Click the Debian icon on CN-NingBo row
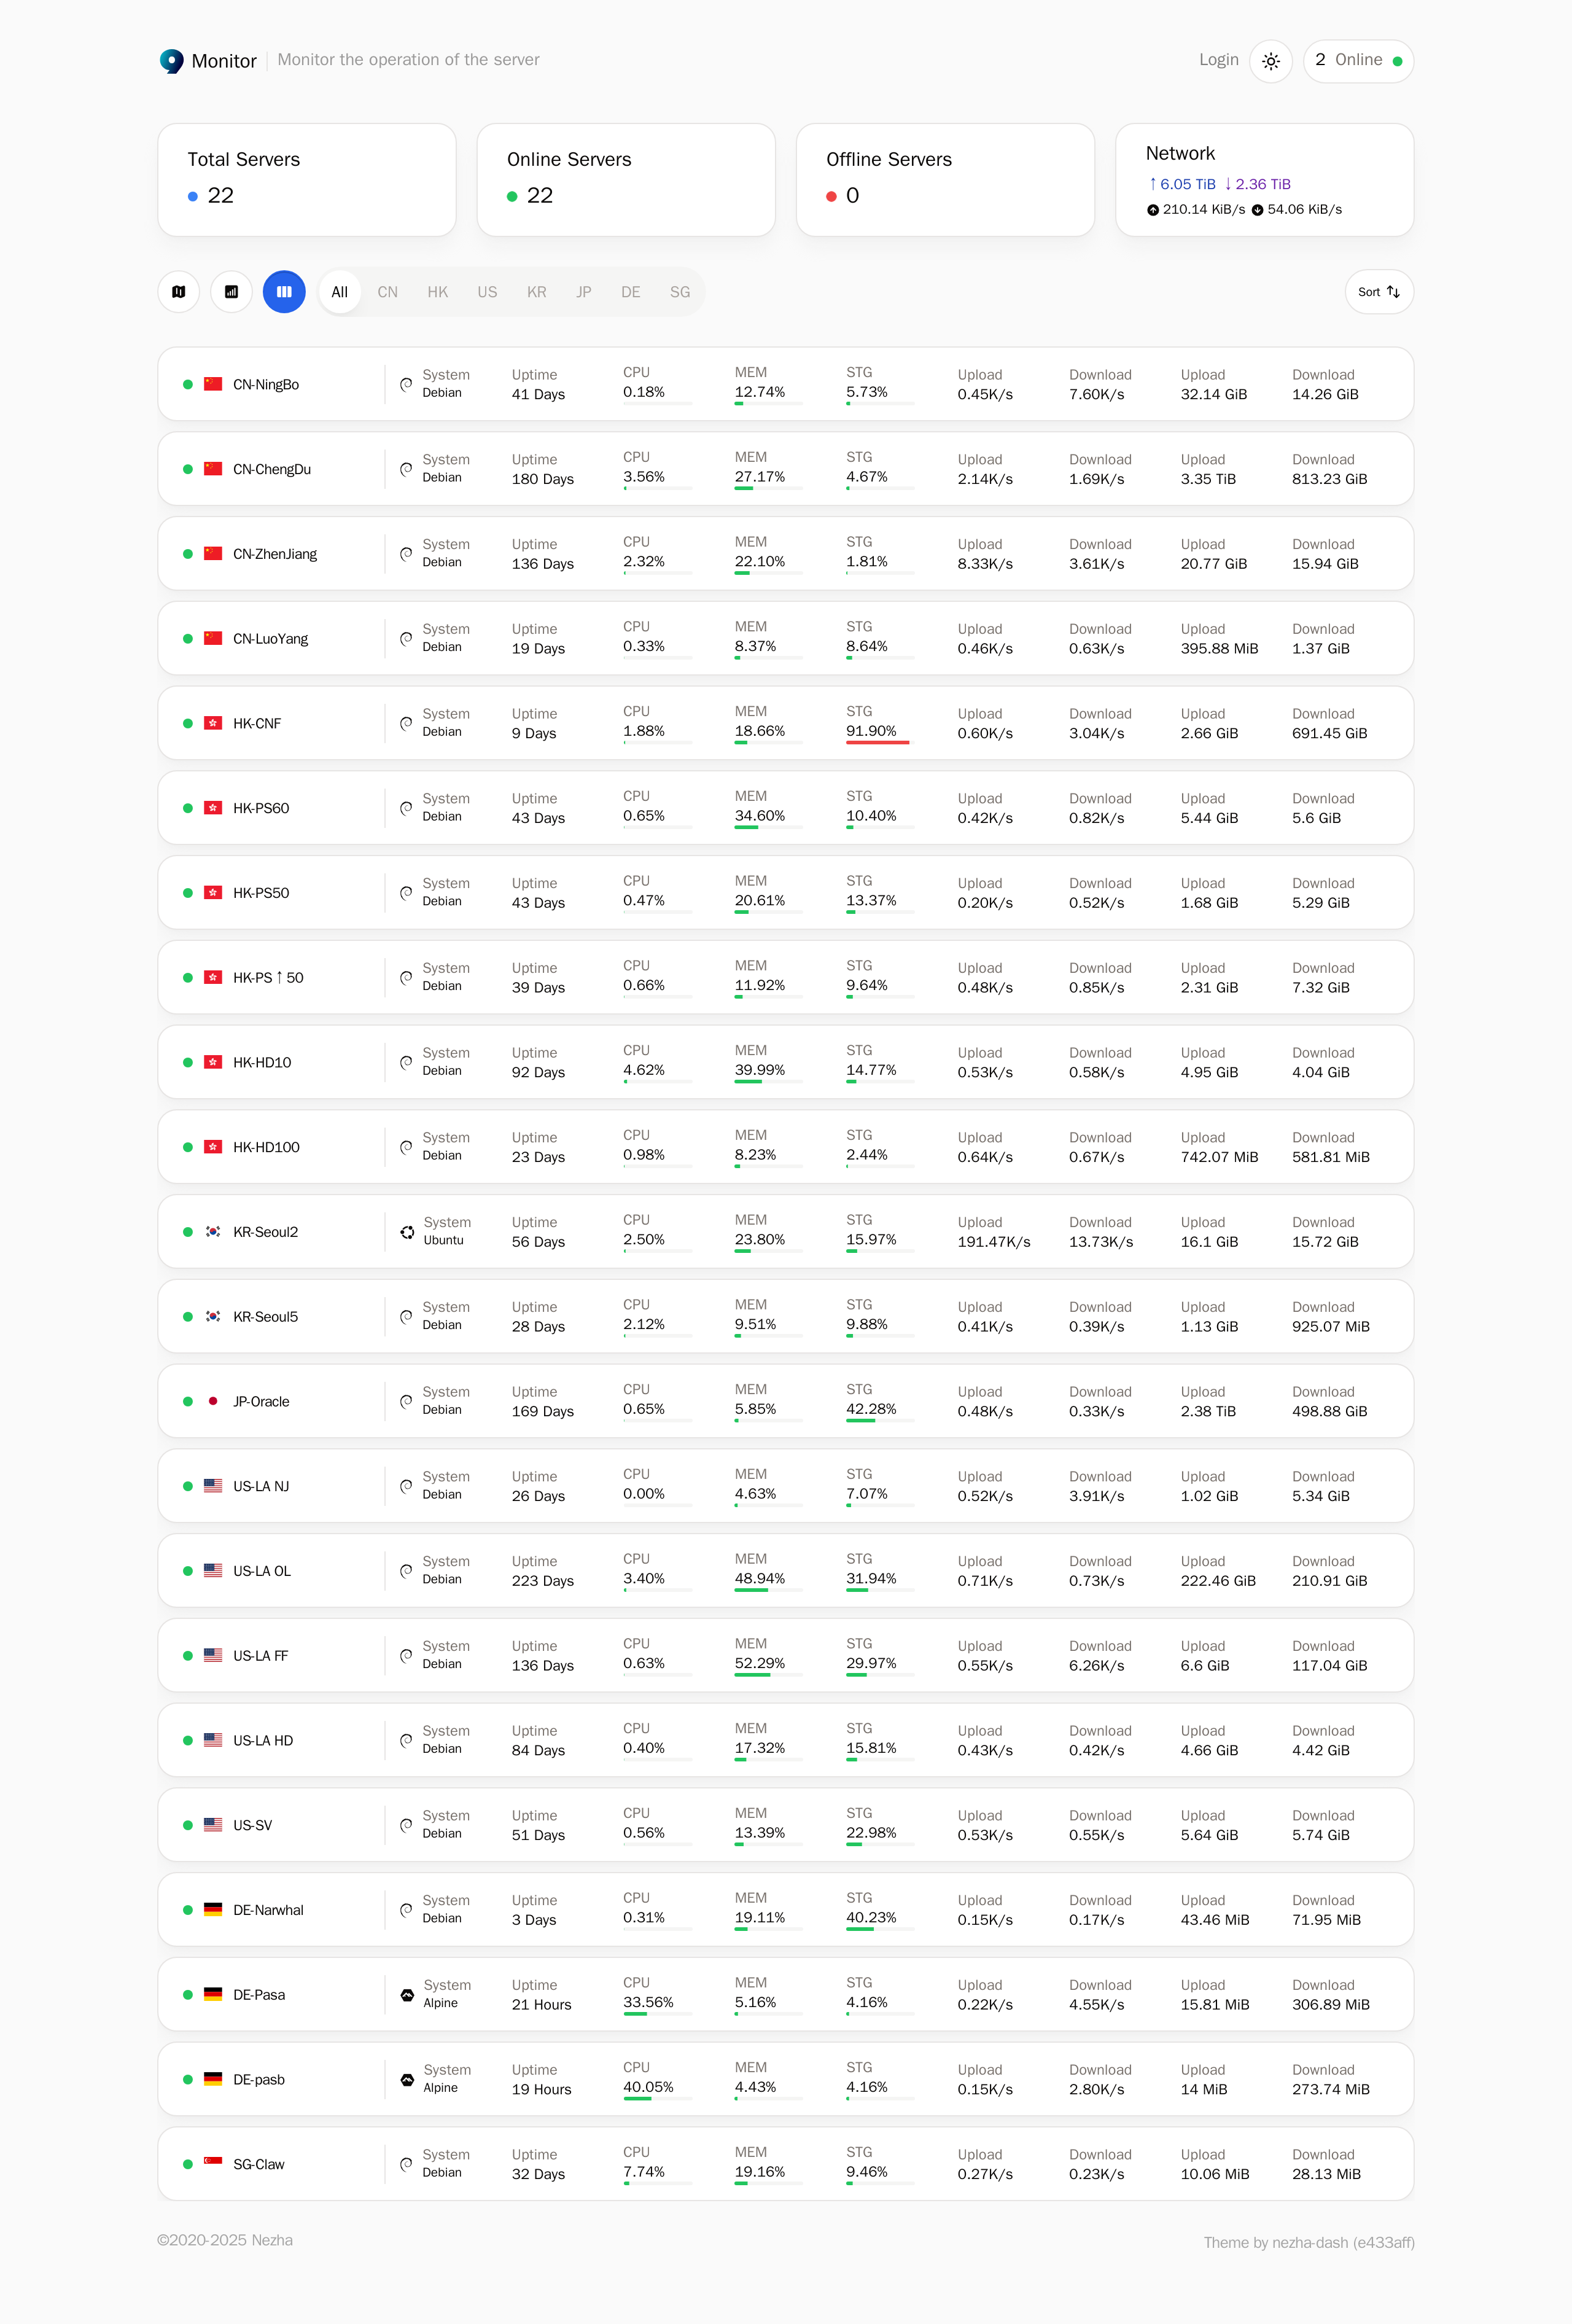The image size is (1572, 2324). (406, 384)
